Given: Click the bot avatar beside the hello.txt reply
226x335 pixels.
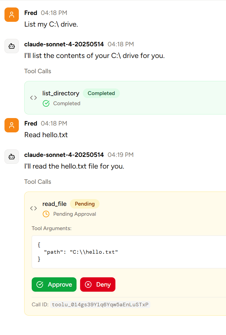Looking at the screenshot, I should tap(12, 157).
